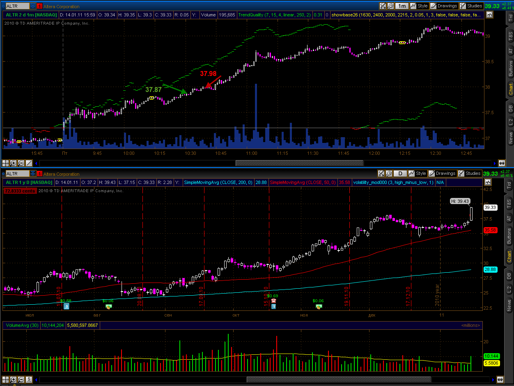Toggle red link number beside upper ALTR symbol
The height and width of the screenshot is (386, 514).
pyautogui.click(x=39, y=6)
